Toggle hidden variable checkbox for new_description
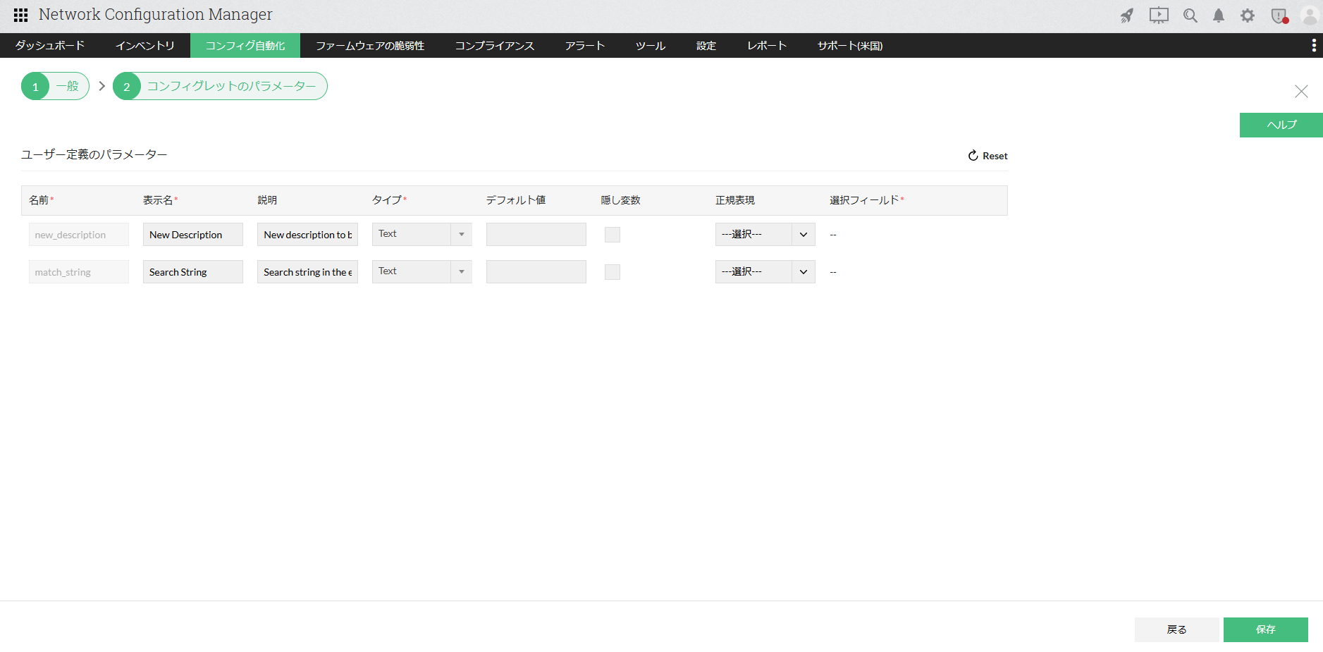The width and height of the screenshot is (1323, 652). click(x=613, y=235)
